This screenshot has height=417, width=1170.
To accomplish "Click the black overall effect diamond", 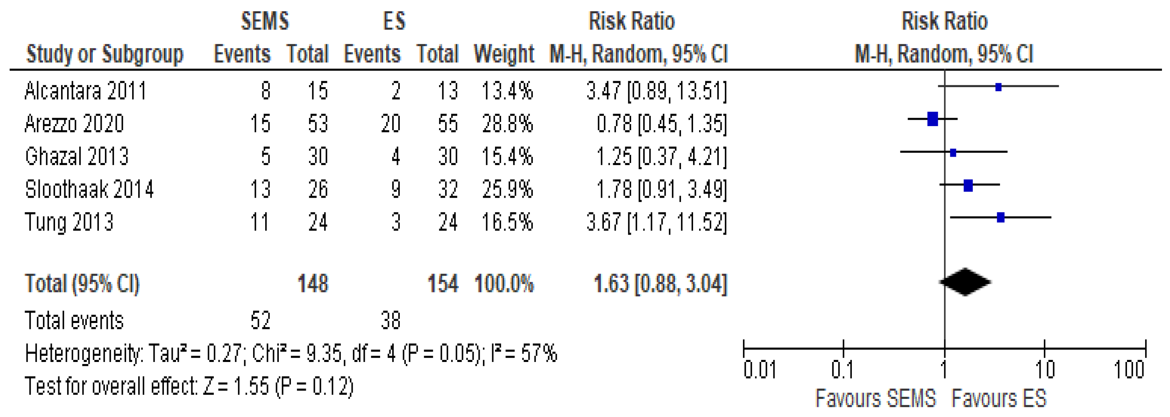I will click(x=965, y=282).
